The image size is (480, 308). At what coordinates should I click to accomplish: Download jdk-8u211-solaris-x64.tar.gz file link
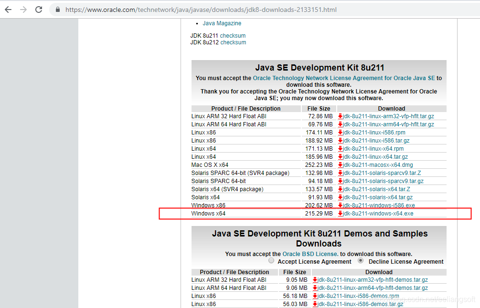click(x=378, y=197)
